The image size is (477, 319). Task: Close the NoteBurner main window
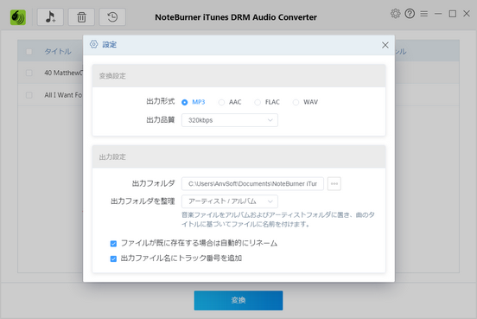[467, 14]
